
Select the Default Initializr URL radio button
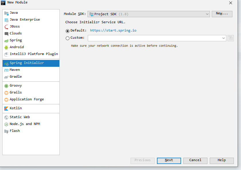[68, 31]
